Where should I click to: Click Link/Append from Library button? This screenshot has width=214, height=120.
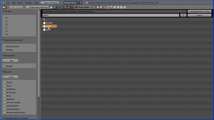pyautogui.click(x=199, y=11)
